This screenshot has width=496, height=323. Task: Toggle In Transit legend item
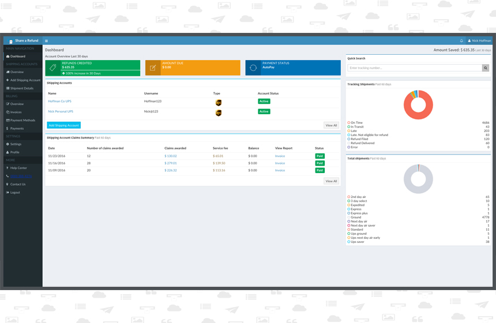point(355,127)
